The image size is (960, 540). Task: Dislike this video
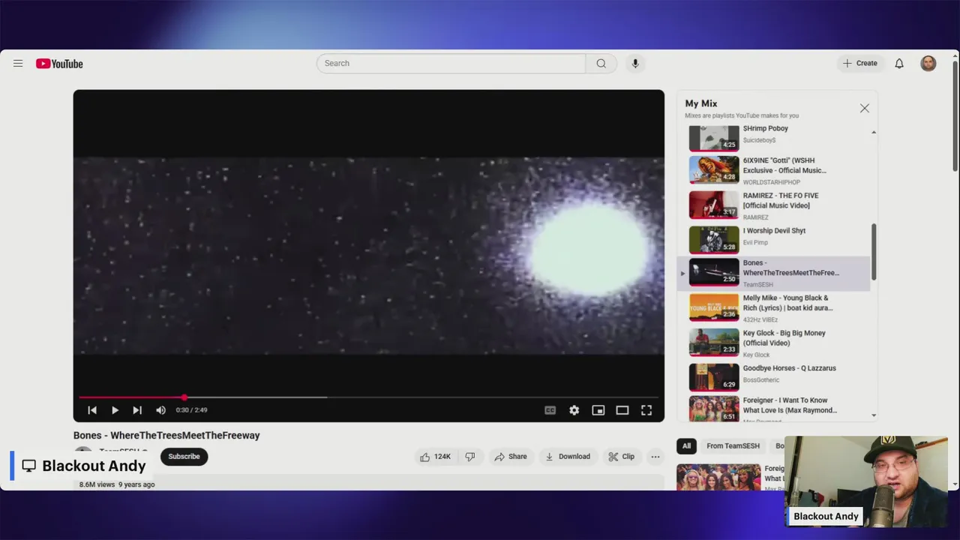[470, 457]
